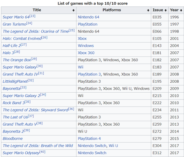Open Nintendo 64 platform link for Super Mario 64
184x157 pixels.
(89, 17)
